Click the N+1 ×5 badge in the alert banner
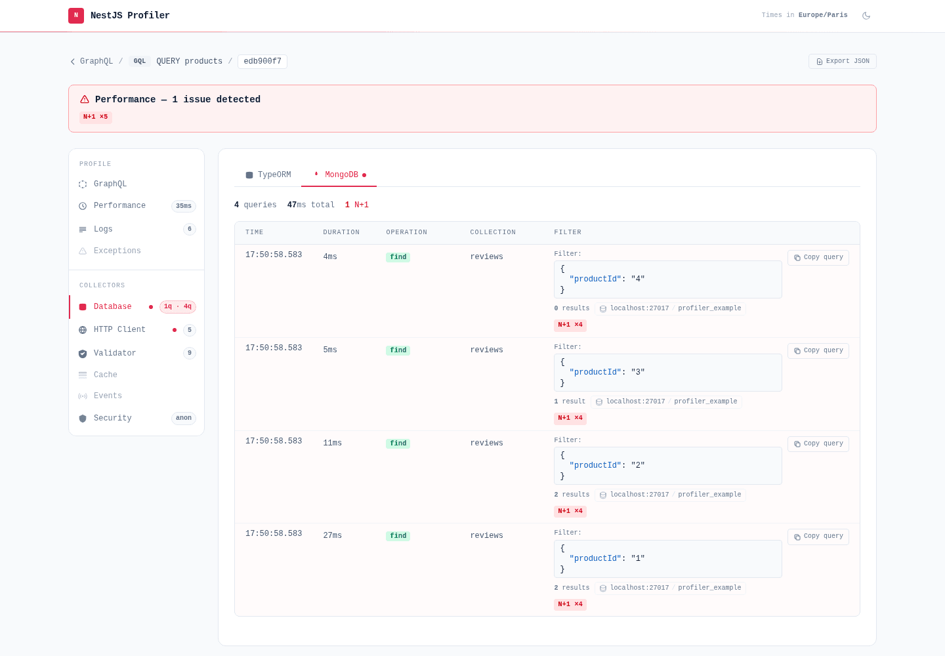The height and width of the screenshot is (656, 945). coord(96,117)
